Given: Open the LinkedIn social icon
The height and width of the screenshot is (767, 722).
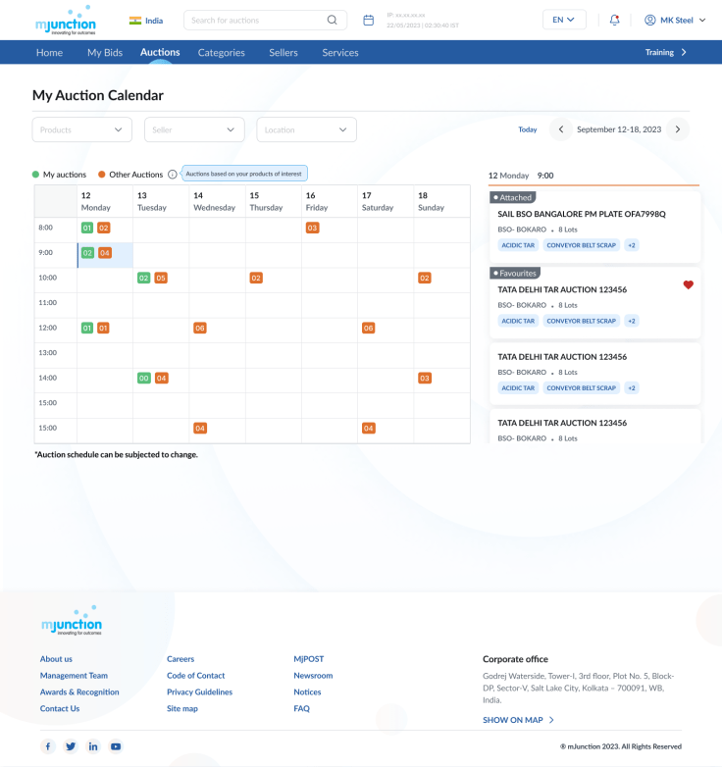Looking at the screenshot, I should pyautogui.click(x=93, y=746).
